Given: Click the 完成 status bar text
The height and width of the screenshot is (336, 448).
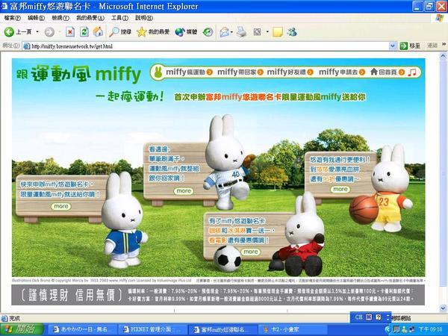Looking at the screenshot, I should tap(14, 318).
